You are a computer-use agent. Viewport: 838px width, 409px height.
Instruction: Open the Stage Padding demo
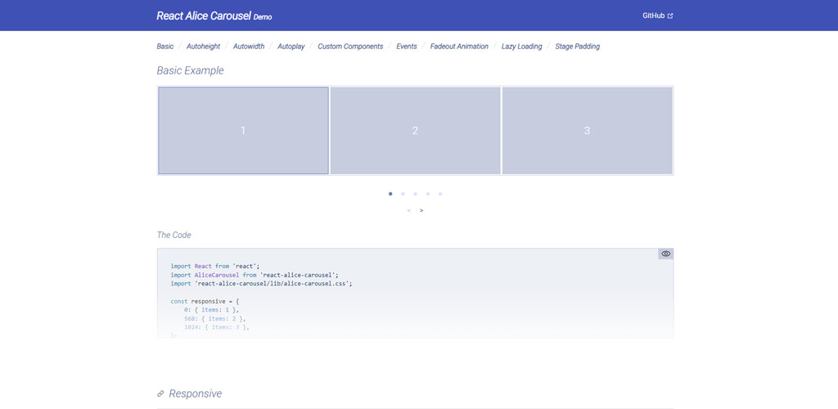pos(577,47)
